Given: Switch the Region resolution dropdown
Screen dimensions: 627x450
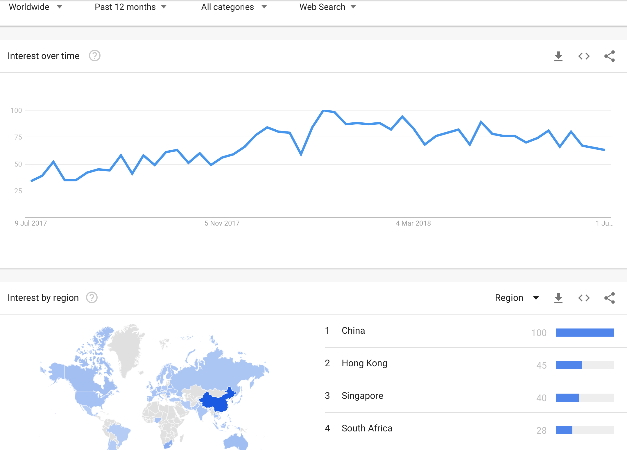Looking at the screenshot, I should coord(517,298).
